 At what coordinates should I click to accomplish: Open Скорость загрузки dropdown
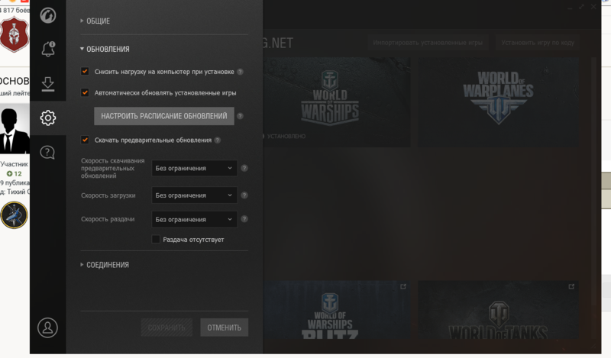pos(194,195)
